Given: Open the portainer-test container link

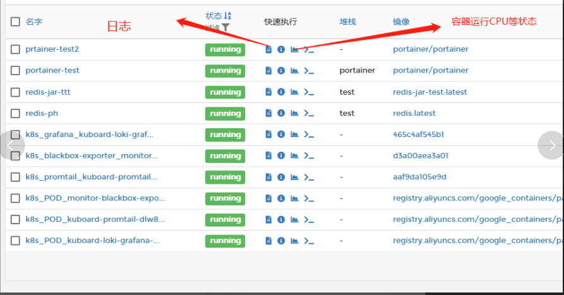Looking at the screenshot, I should click(x=52, y=71).
